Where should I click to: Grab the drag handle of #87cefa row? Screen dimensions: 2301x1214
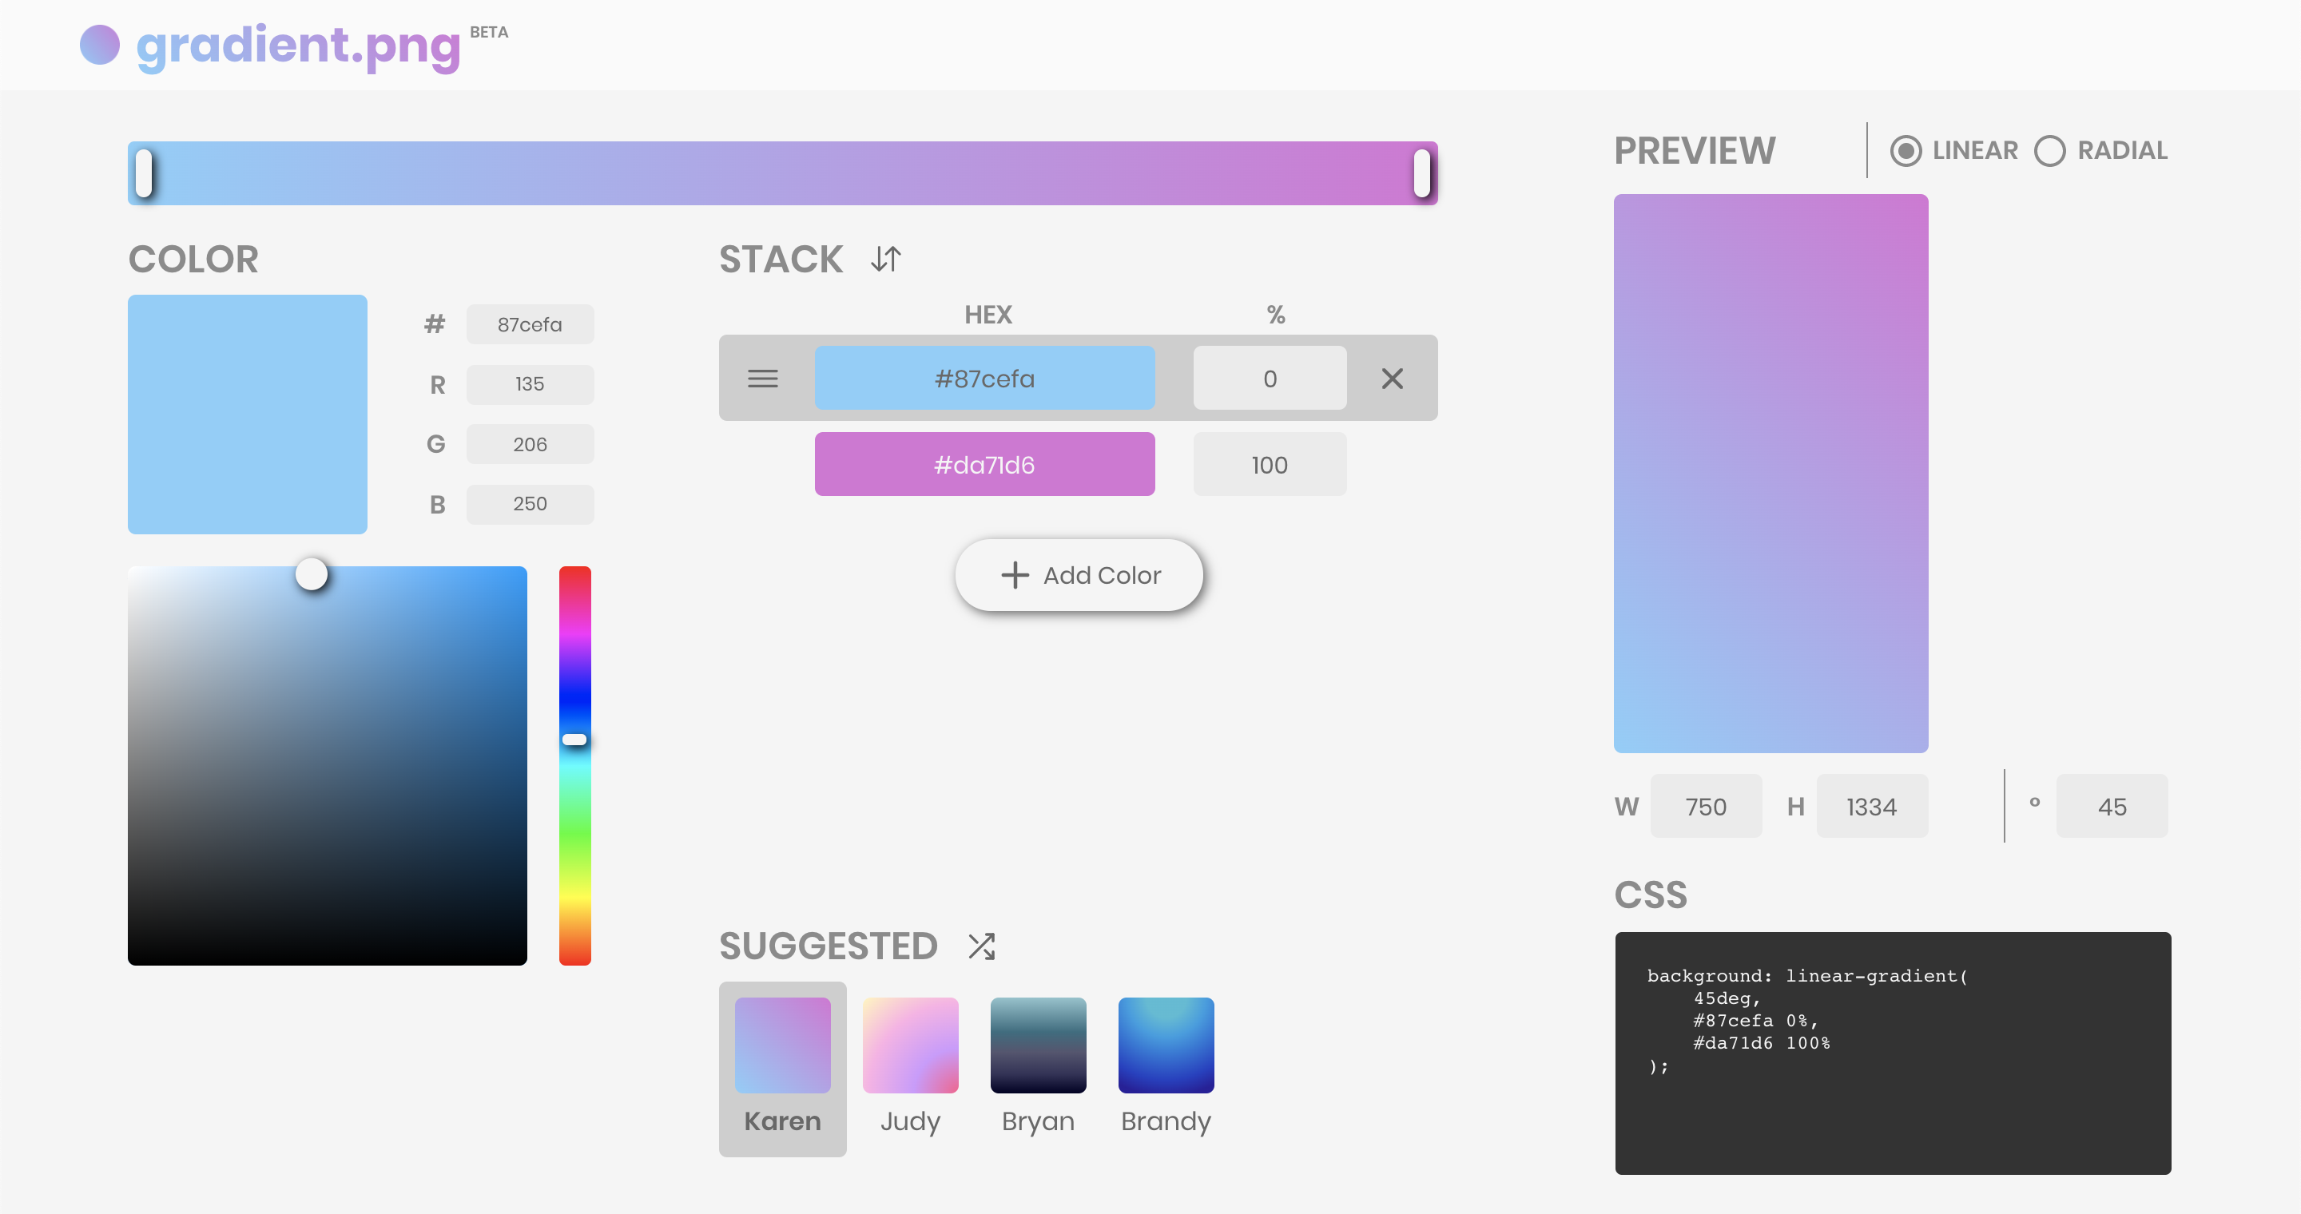pos(762,379)
